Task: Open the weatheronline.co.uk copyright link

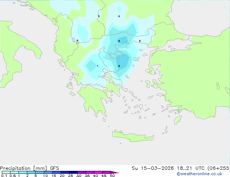Action: 200,174
